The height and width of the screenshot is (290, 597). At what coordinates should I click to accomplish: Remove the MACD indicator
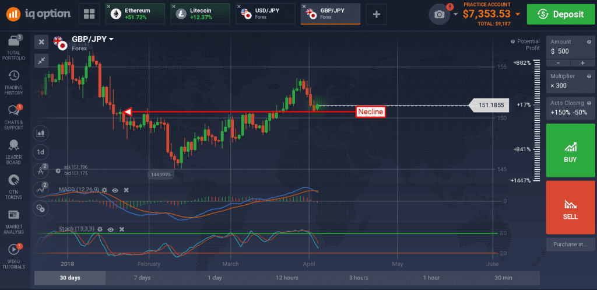coord(127,190)
